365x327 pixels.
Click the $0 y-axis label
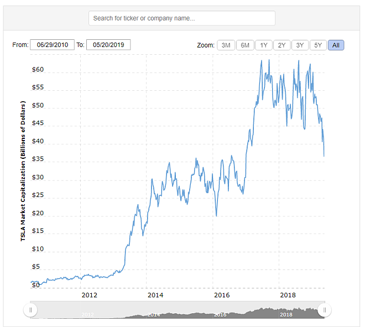35,285
